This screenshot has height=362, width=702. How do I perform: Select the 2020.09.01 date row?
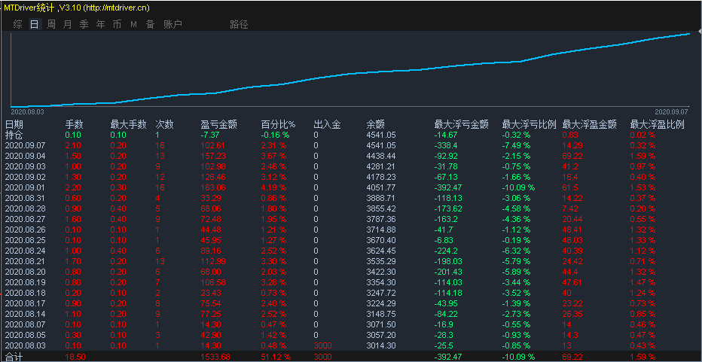coord(25,187)
